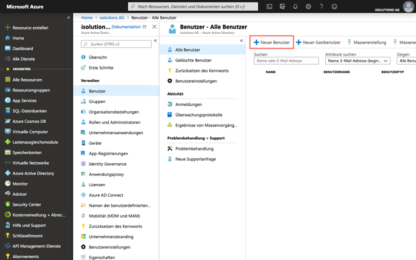Select Unternehmensbranding entry
Viewport: 416px width, 260px height.
(111, 236)
